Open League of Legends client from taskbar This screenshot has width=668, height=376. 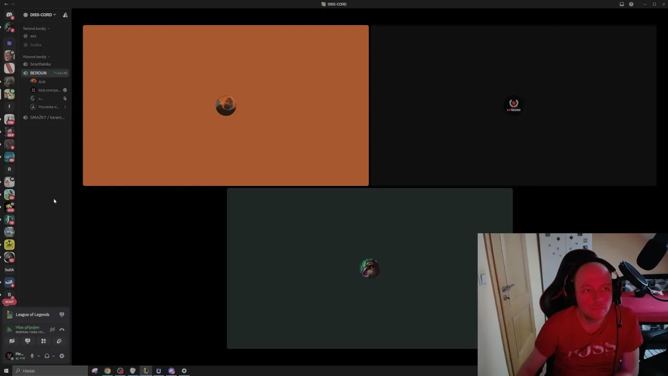coord(146,371)
